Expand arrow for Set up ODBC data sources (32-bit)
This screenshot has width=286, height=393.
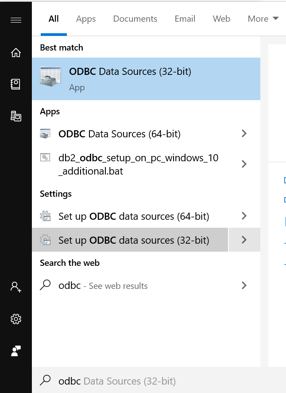click(244, 240)
